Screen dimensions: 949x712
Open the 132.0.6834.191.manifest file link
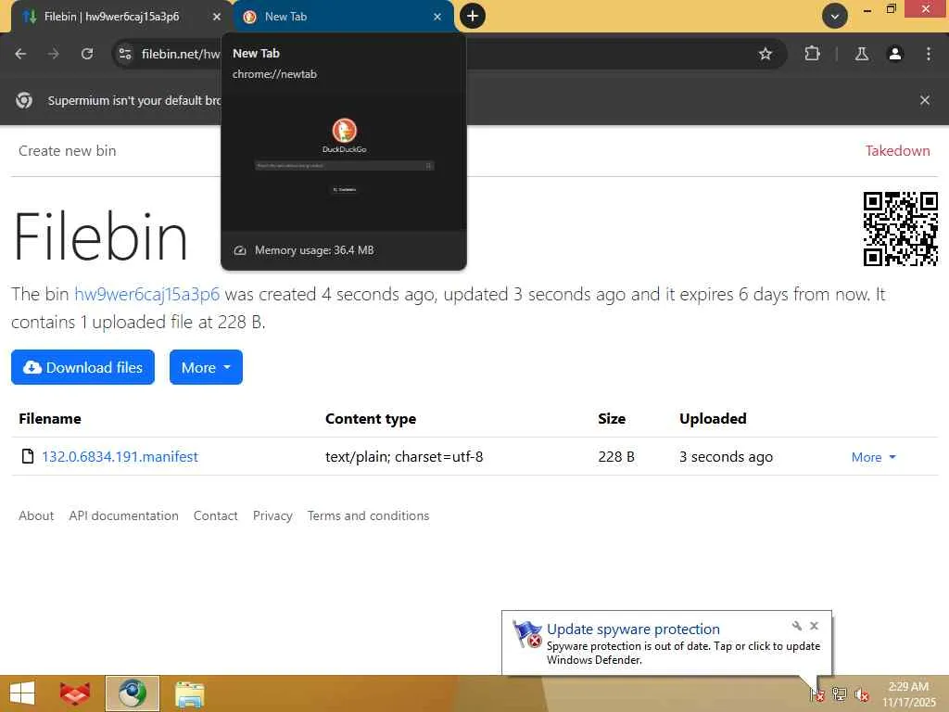tap(120, 456)
